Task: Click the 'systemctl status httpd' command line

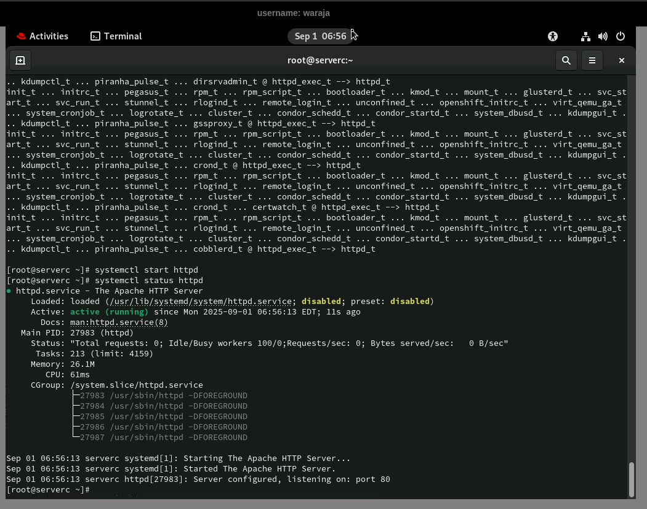Action: tap(105, 281)
